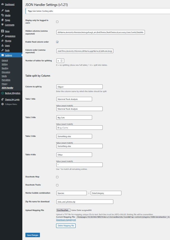This screenshot has width=170, height=240.
Task: Click the Save Changes button
Action: [32, 235]
